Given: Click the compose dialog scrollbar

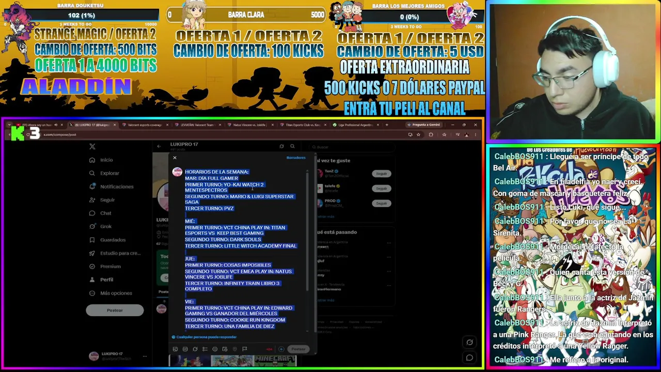Looking at the screenshot, I should pyautogui.click(x=308, y=233).
